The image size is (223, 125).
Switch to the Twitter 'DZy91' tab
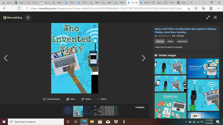(145, 2)
